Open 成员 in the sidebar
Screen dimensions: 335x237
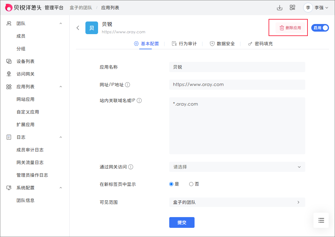point(21,36)
